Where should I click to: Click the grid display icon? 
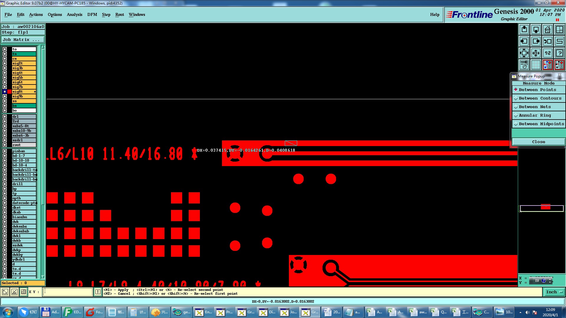(x=536, y=65)
